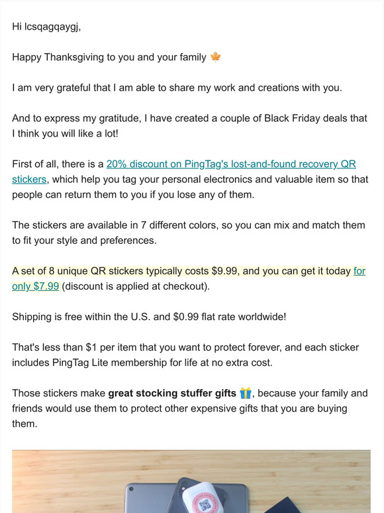
Task: Click the gift box emoji icon
Action: click(246, 393)
